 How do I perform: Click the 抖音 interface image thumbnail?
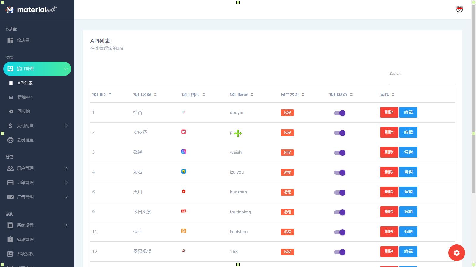[184, 112]
